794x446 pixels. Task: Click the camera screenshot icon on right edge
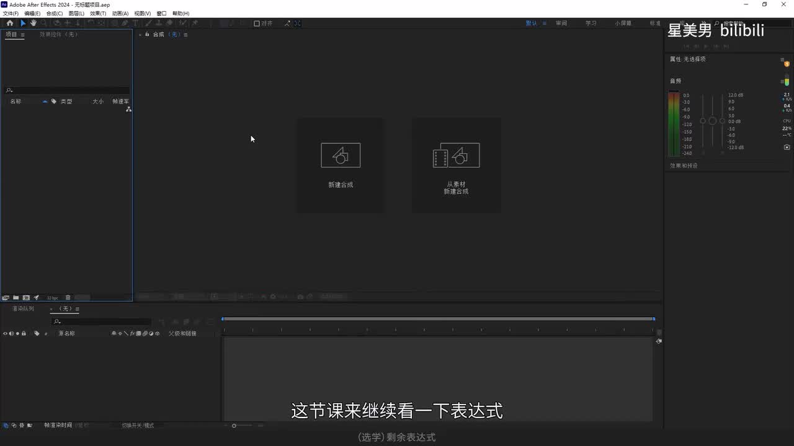pyautogui.click(x=787, y=147)
